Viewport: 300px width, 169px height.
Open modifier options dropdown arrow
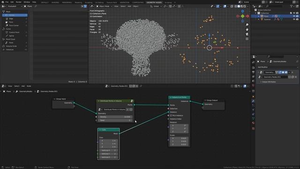click(x=289, y=72)
